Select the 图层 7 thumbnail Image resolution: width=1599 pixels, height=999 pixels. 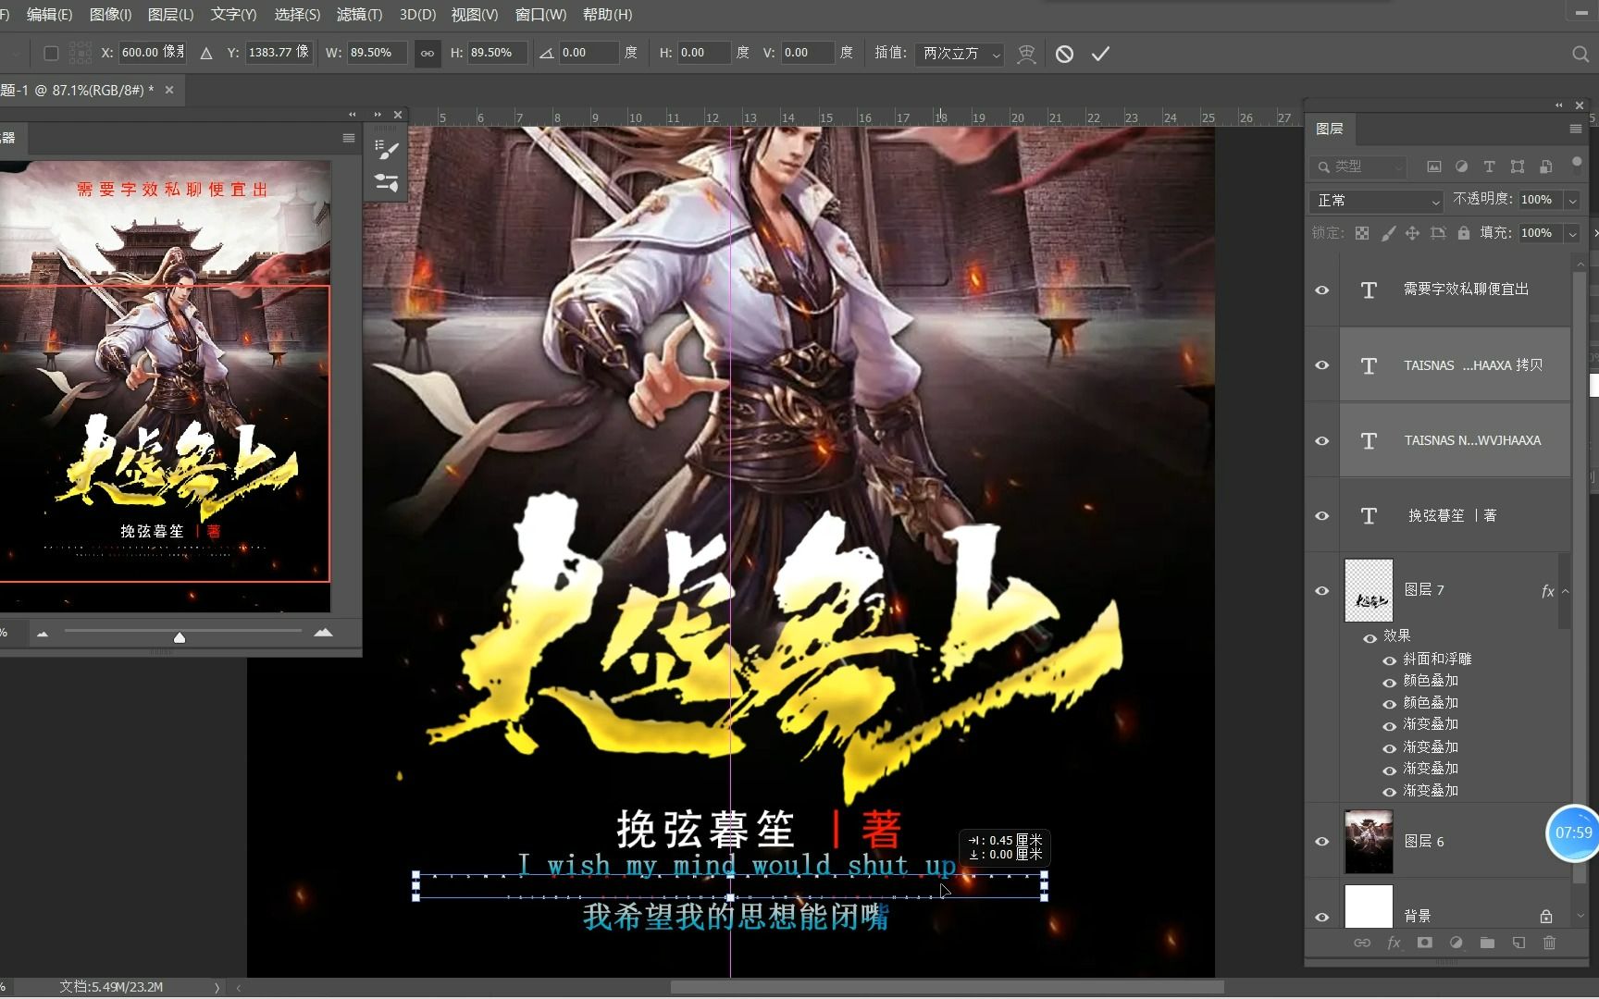(1369, 591)
